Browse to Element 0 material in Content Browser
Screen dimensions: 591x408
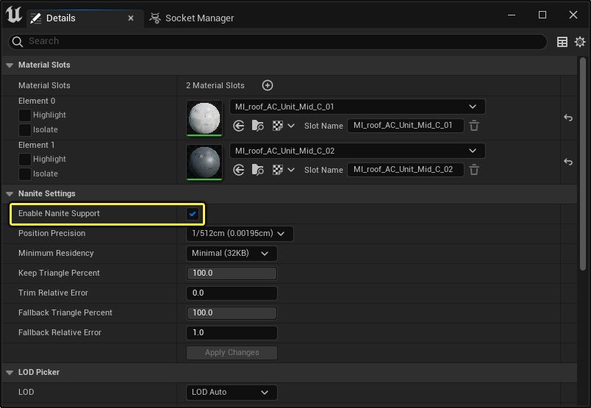257,126
